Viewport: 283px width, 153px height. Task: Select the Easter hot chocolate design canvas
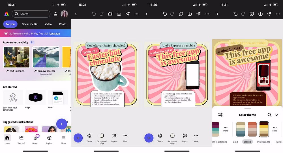coord(106,74)
